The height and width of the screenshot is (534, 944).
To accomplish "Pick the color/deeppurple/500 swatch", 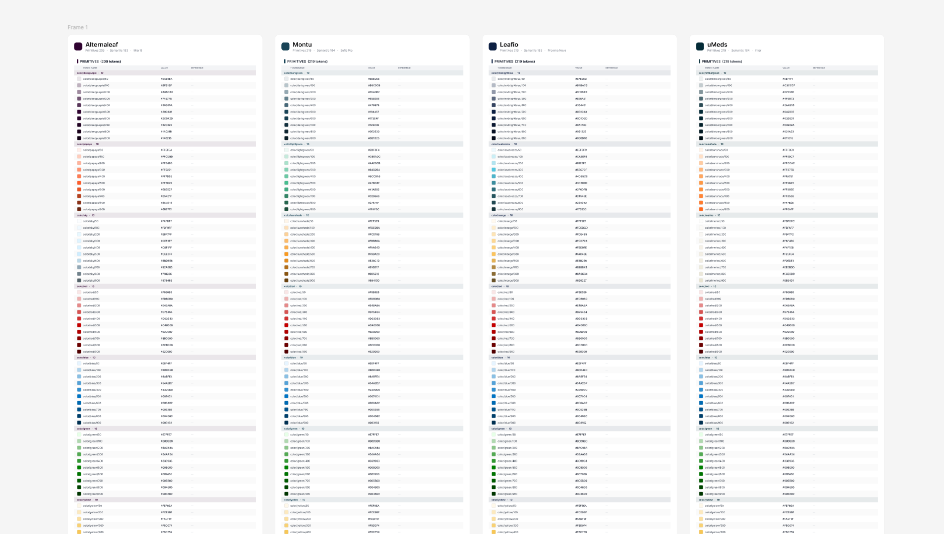I will [x=79, y=112].
